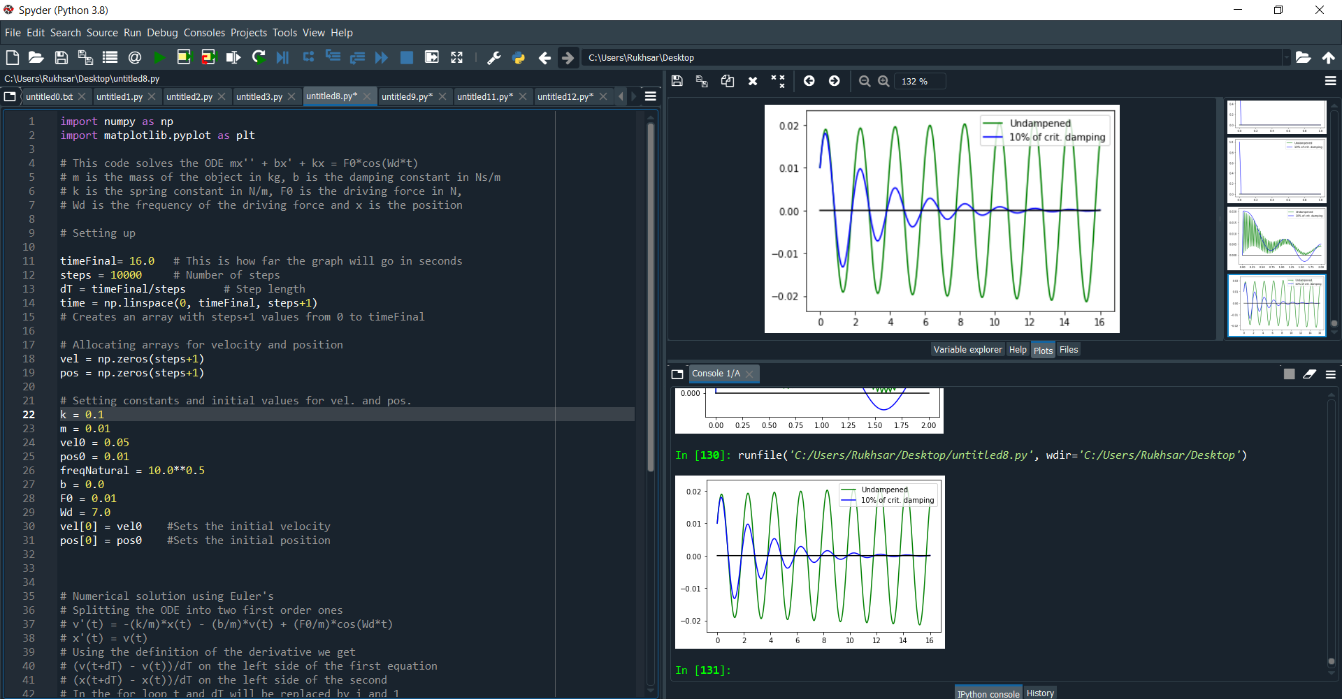Toggle fullscreen mode from the toolbar
This screenshot has height=699, width=1342.
pyautogui.click(x=456, y=57)
